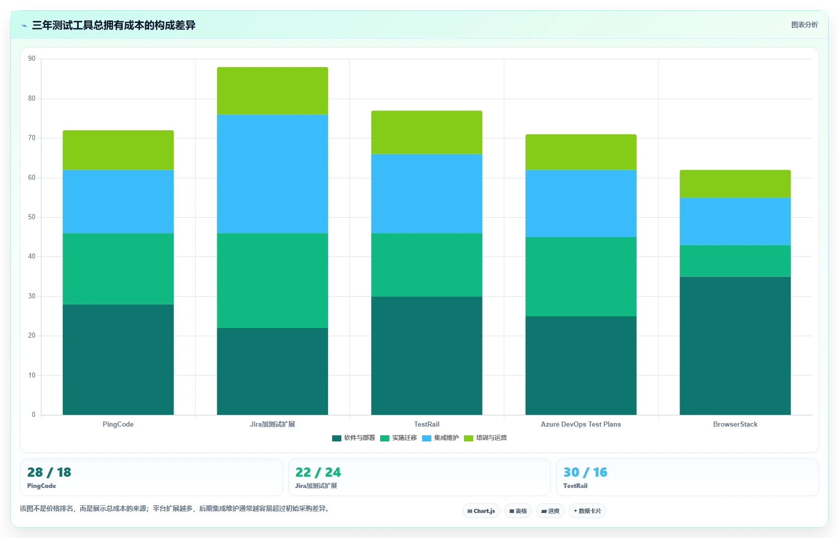Click the 30 / 16 value in the stat card

[585, 472]
